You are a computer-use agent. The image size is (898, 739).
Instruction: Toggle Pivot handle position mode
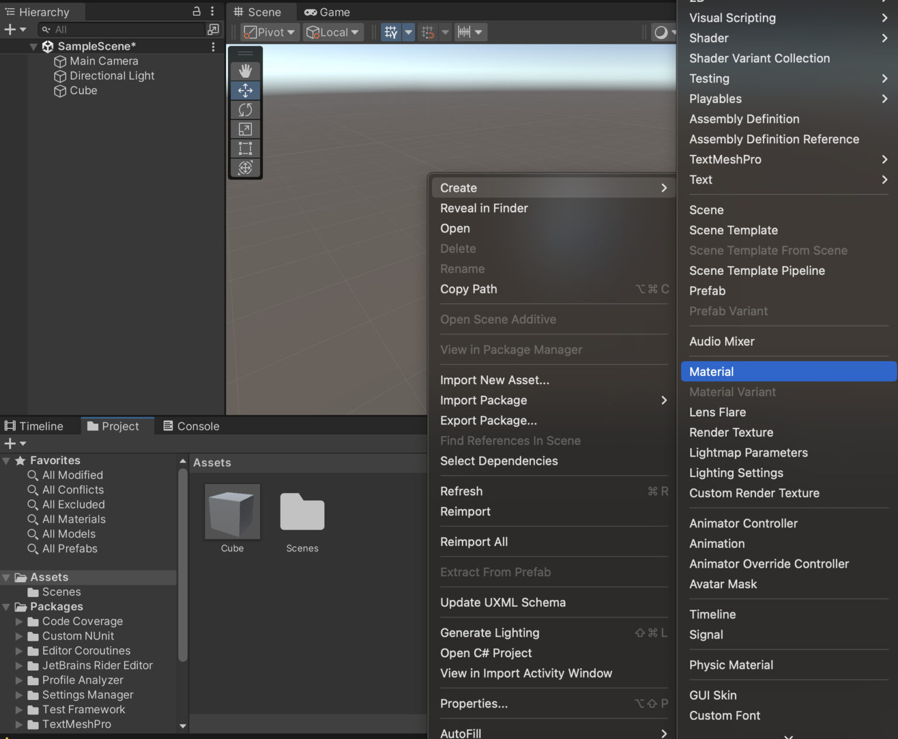[x=268, y=32]
